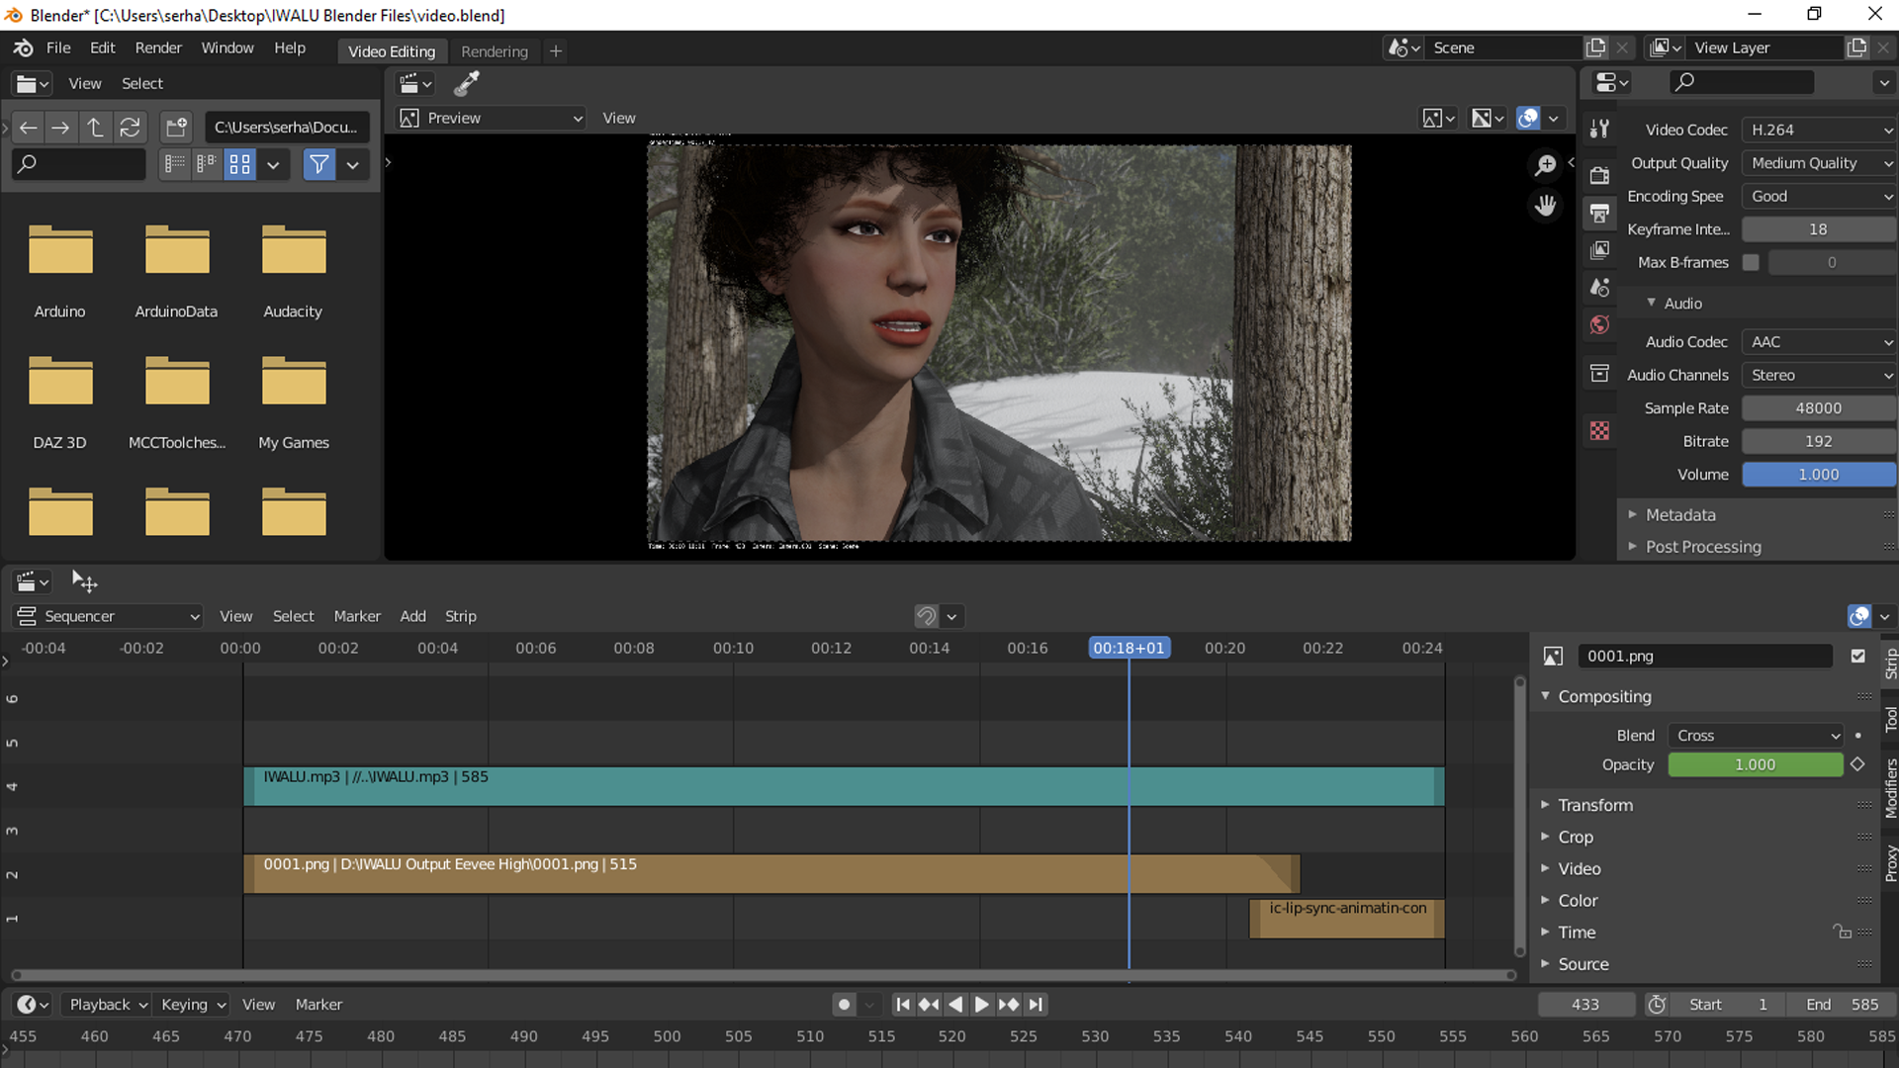
Task: Toggle Max B-frames checkbox
Action: click(1751, 263)
